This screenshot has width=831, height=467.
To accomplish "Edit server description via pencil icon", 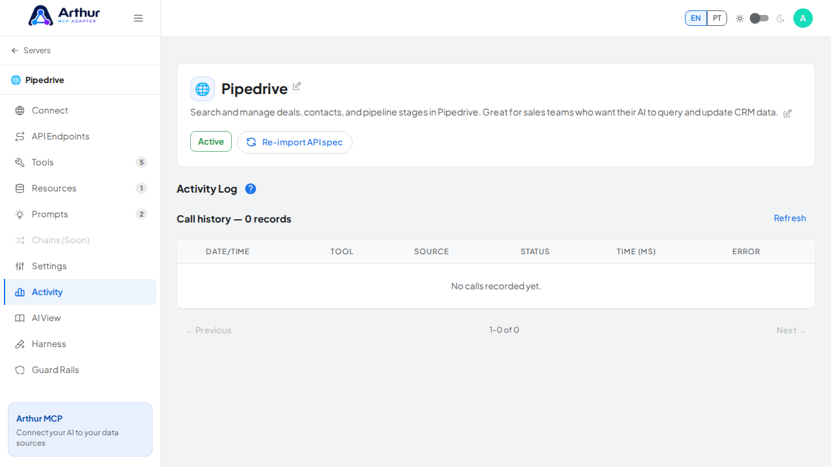I will click(x=788, y=114).
